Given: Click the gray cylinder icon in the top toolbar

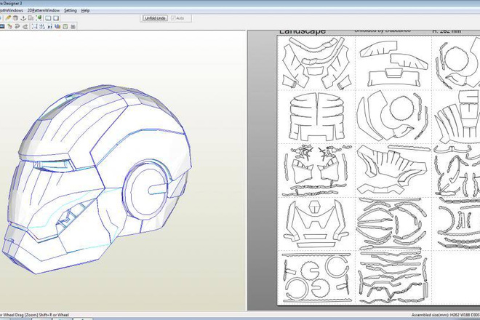Looking at the screenshot, I should coord(15,18).
